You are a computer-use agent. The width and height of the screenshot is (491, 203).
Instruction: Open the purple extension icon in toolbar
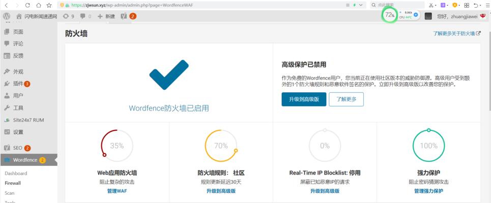(443, 5)
